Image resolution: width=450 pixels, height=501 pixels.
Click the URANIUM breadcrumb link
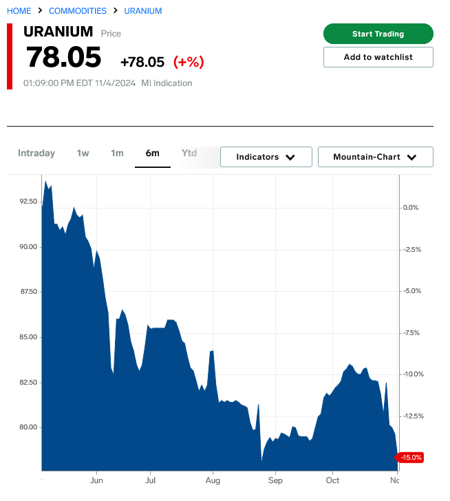pyautogui.click(x=143, y=11)
